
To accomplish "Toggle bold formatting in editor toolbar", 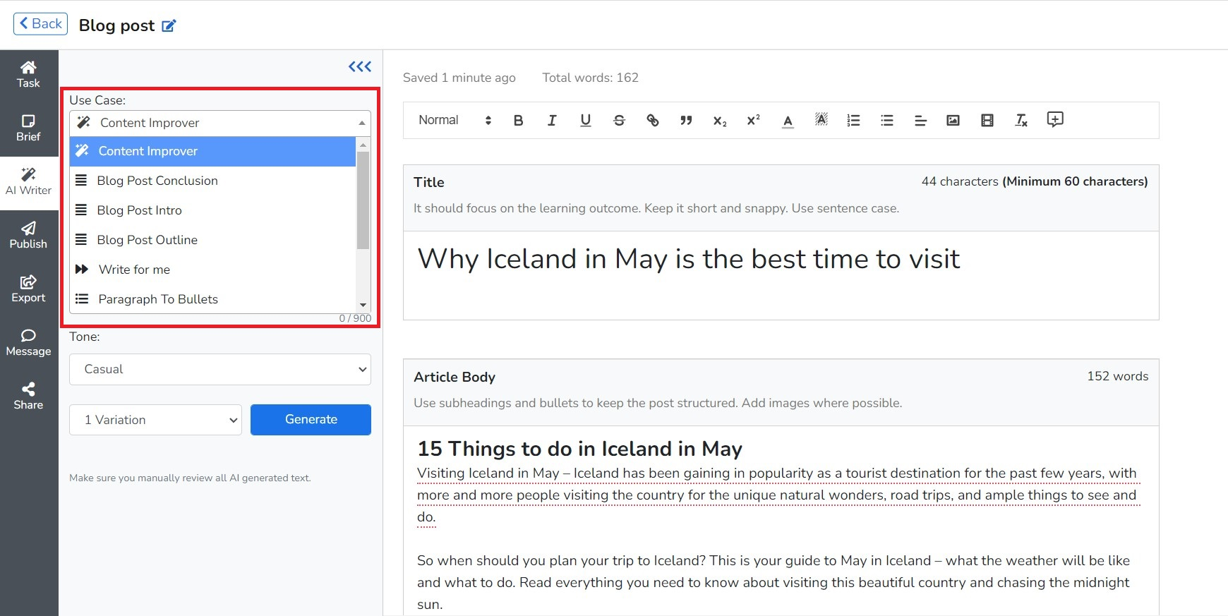I will point(518,121).
